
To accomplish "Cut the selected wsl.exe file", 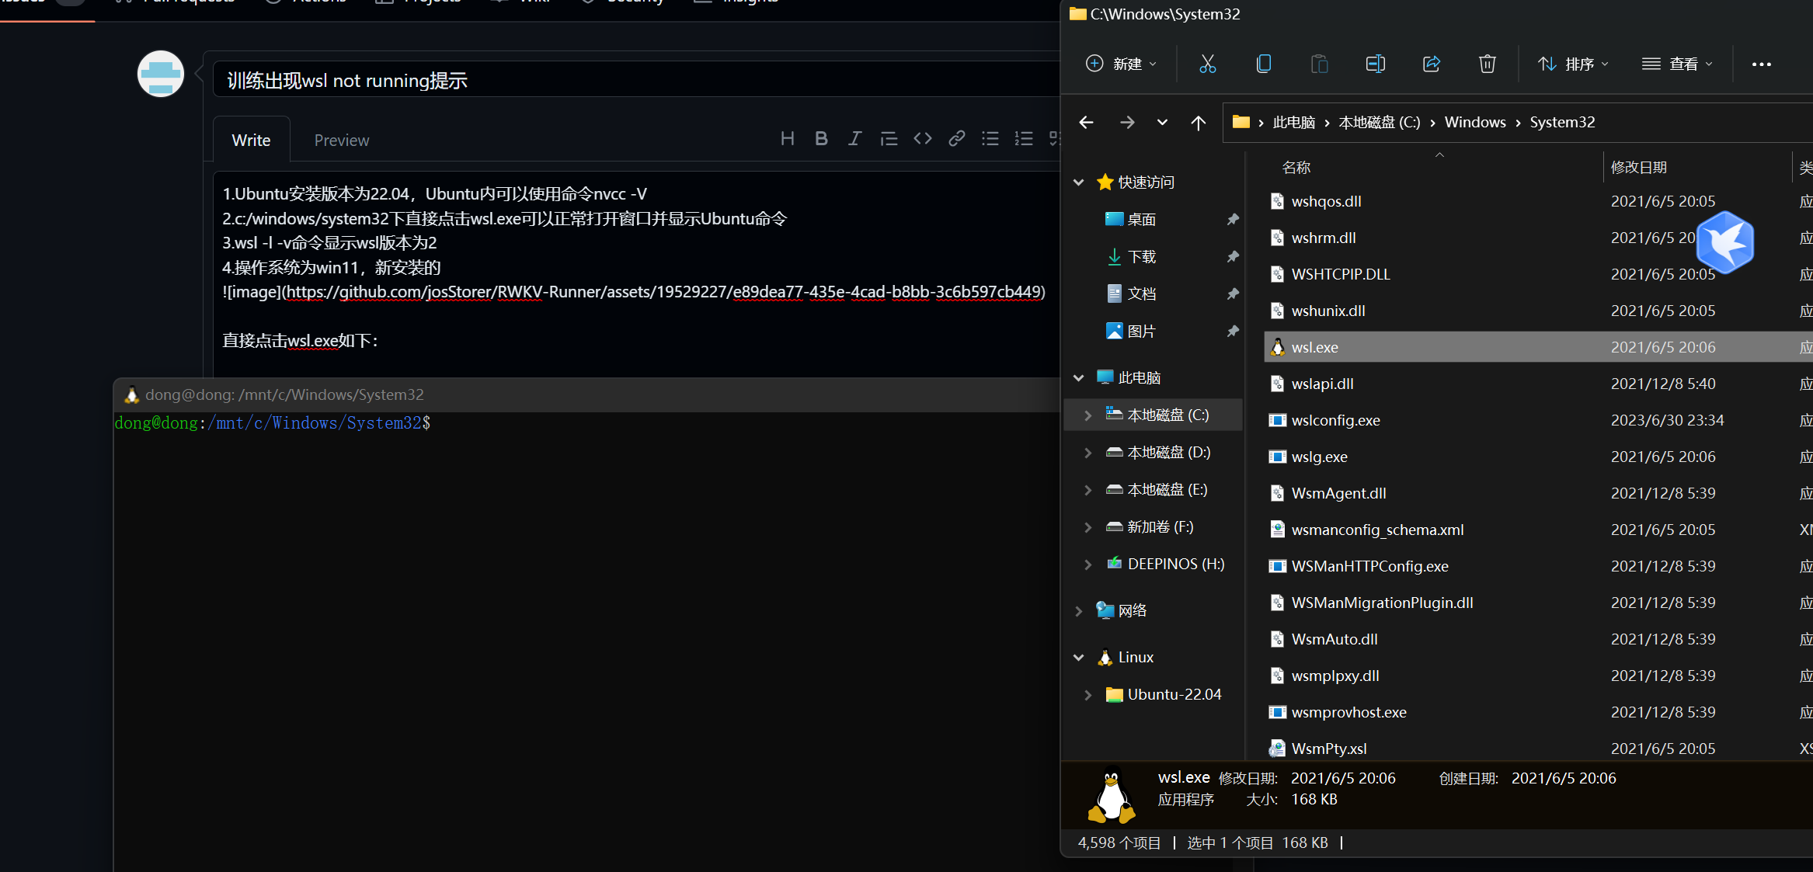I will pos(1208,64).
